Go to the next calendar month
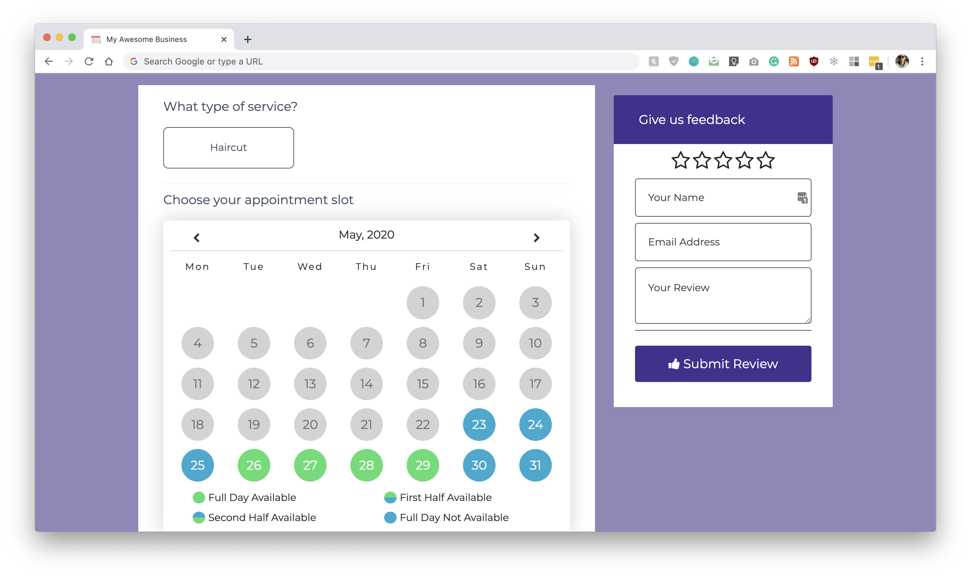Image resolution: width=971 pixels, height=578 pixels. coord(536,238)
